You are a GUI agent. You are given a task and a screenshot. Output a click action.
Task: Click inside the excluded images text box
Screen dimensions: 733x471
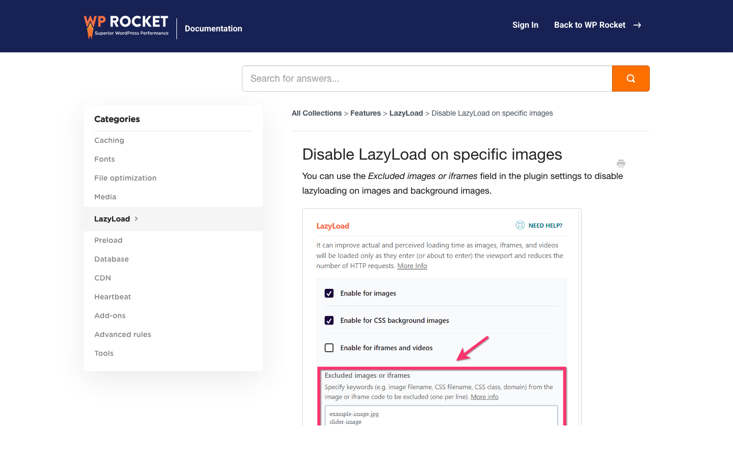coord(441,416)
